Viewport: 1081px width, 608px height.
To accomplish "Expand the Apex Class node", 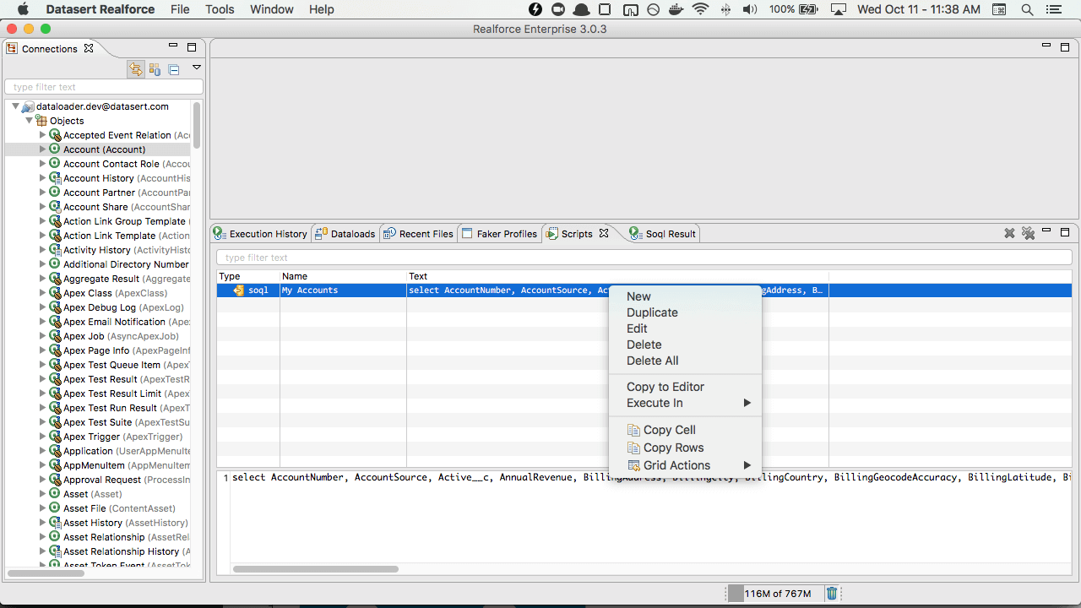I will point(43,293).
